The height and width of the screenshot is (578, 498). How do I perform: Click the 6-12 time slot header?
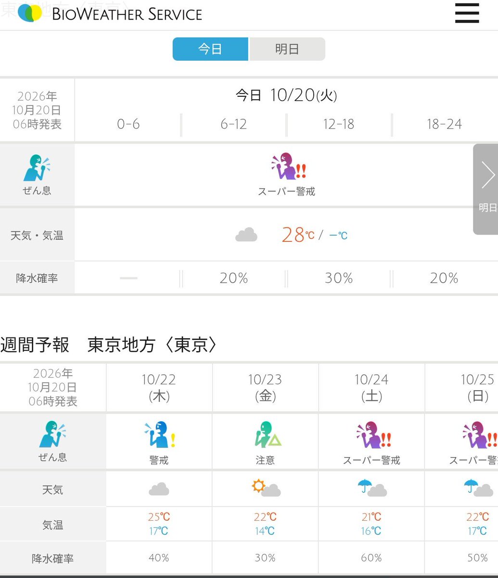point(233,124)
